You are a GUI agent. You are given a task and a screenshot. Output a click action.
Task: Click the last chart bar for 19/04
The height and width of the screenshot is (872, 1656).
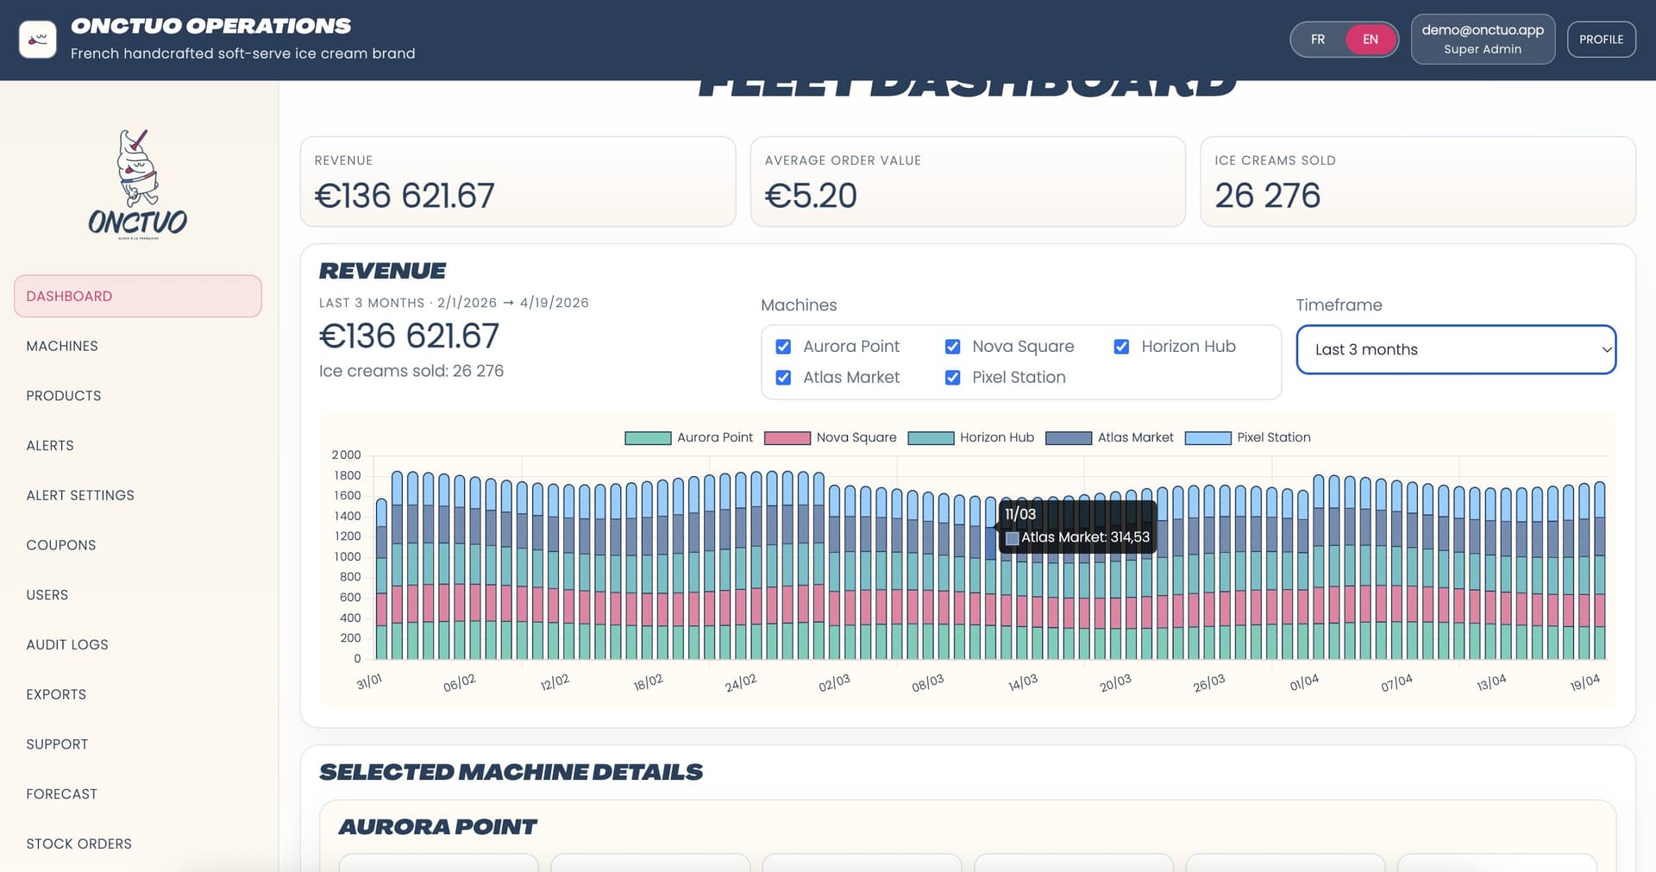tap(1600, 570)
